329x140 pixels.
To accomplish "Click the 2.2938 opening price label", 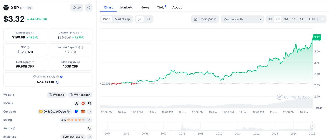I will point(106,84).
